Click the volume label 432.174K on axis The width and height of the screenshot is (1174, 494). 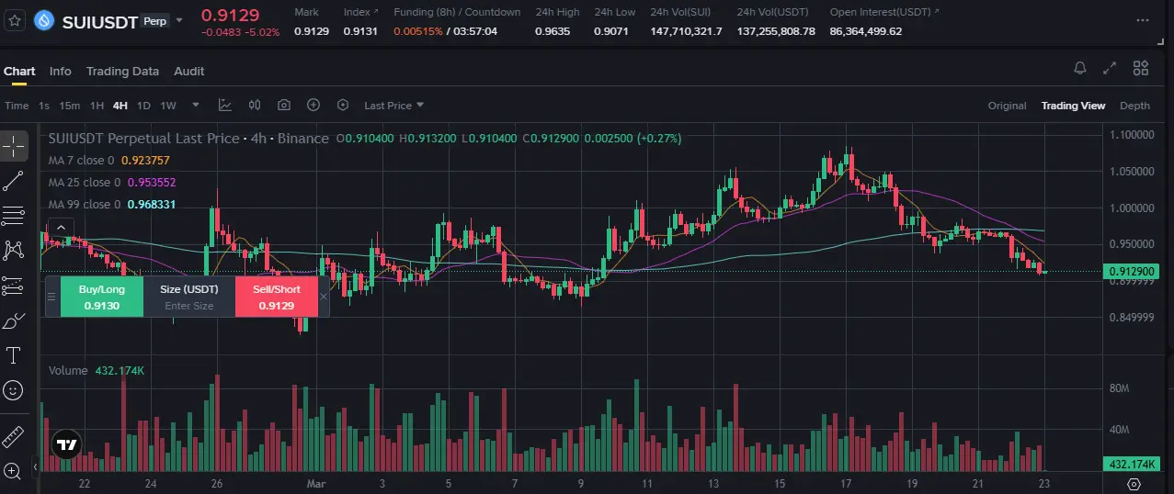pyautogui.click(x=1131, y=465)
